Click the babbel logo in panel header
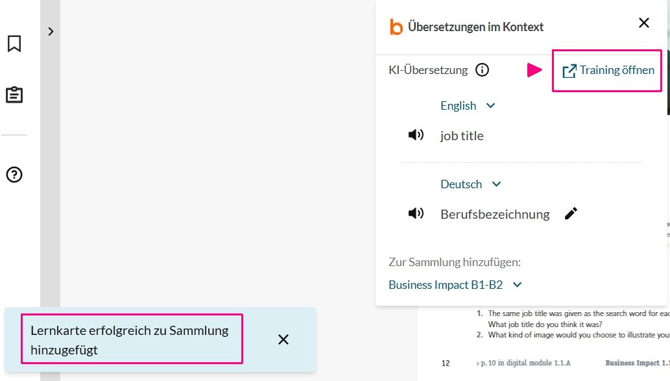The image size is (670, 381). [x=396, y=27]
